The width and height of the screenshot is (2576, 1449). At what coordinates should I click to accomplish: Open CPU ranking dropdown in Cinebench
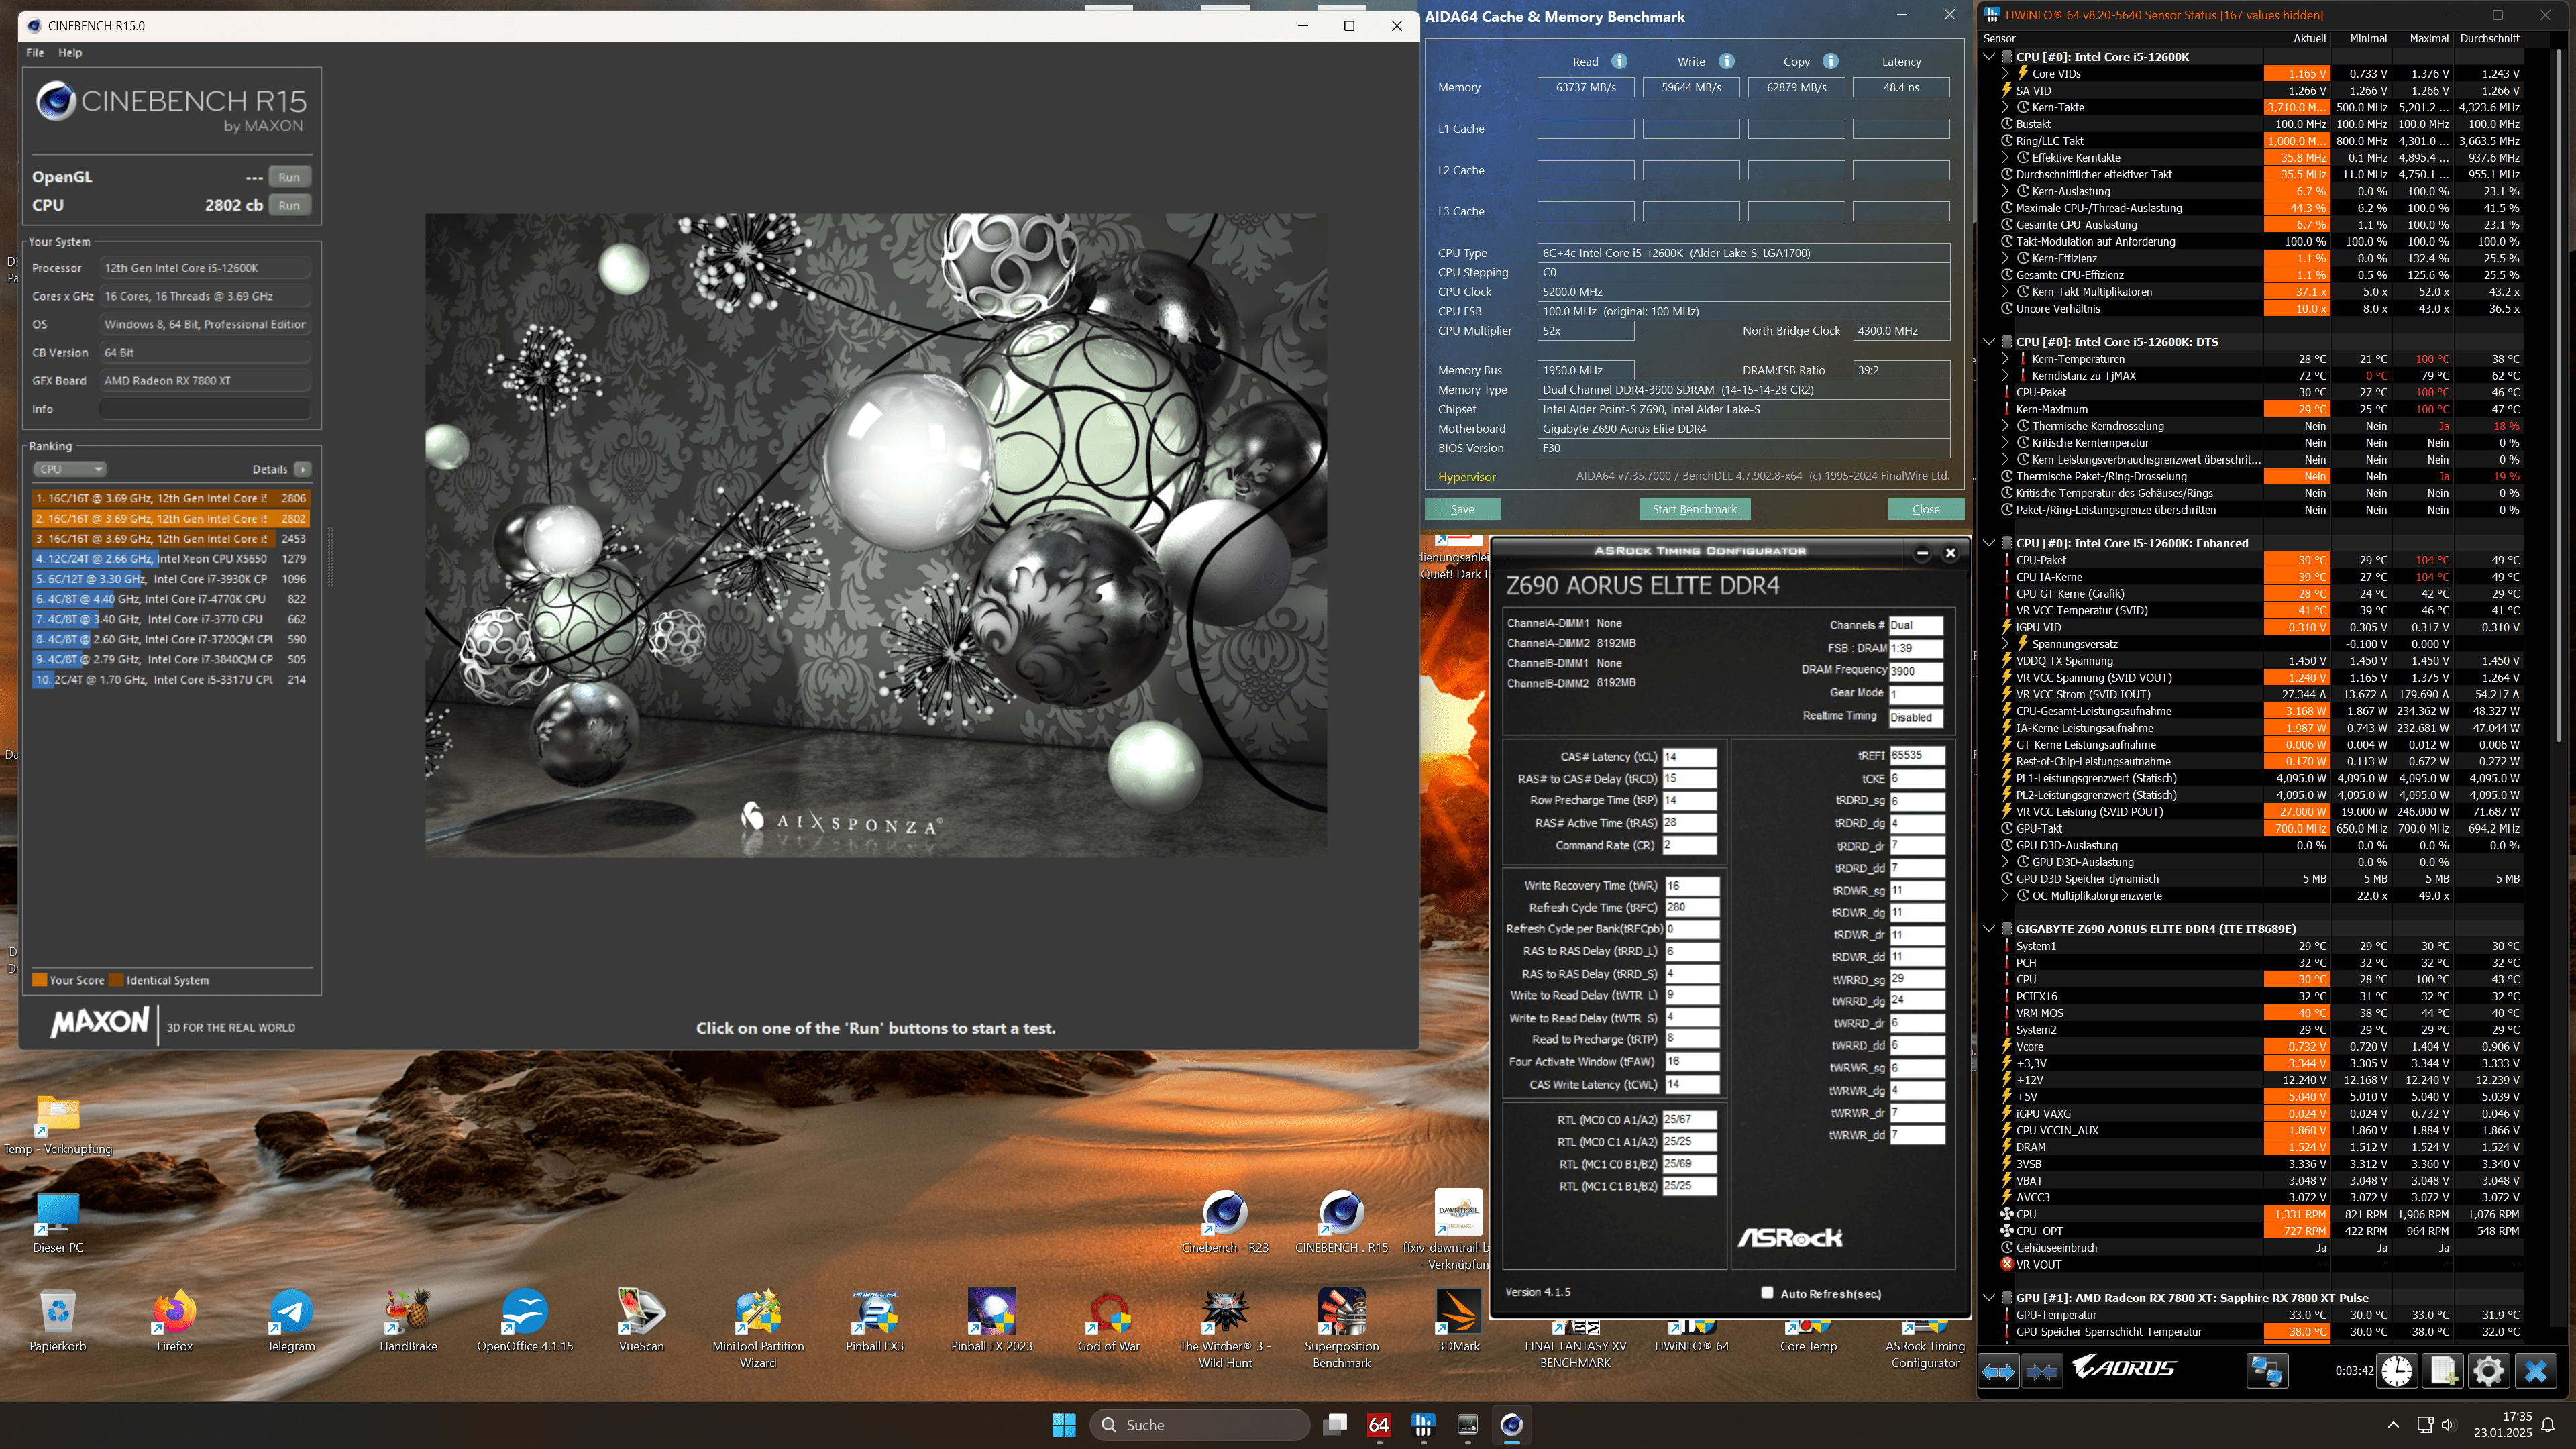[x=69, y=469]
